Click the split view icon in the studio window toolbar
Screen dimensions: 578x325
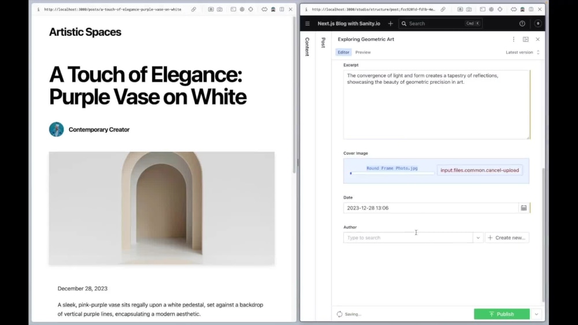tap(531, 10)
